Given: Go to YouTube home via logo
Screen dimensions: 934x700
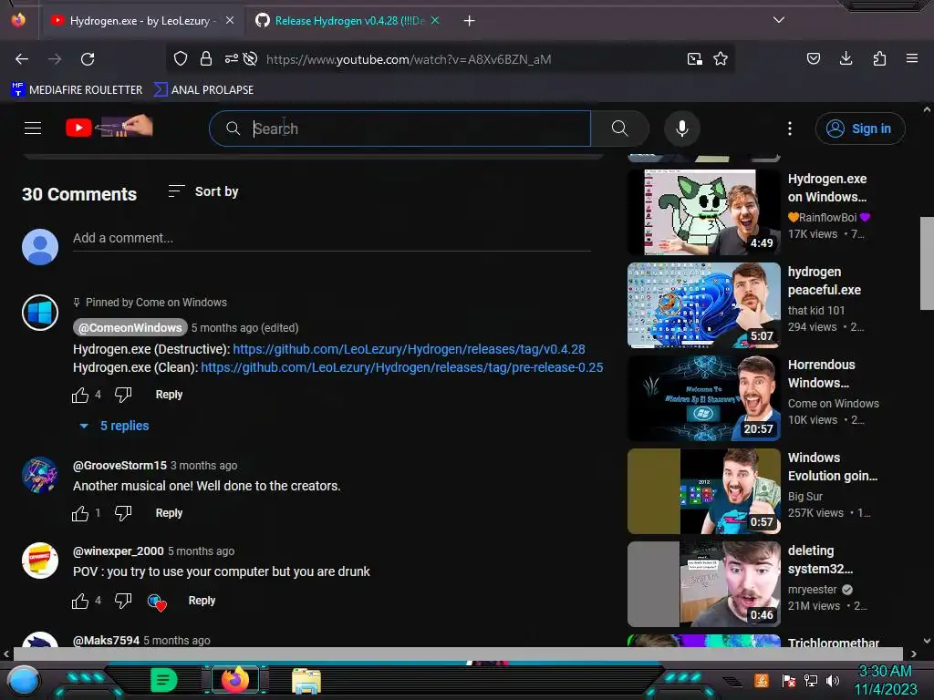Looking at the screenshot, I should (x=109, y=127).
